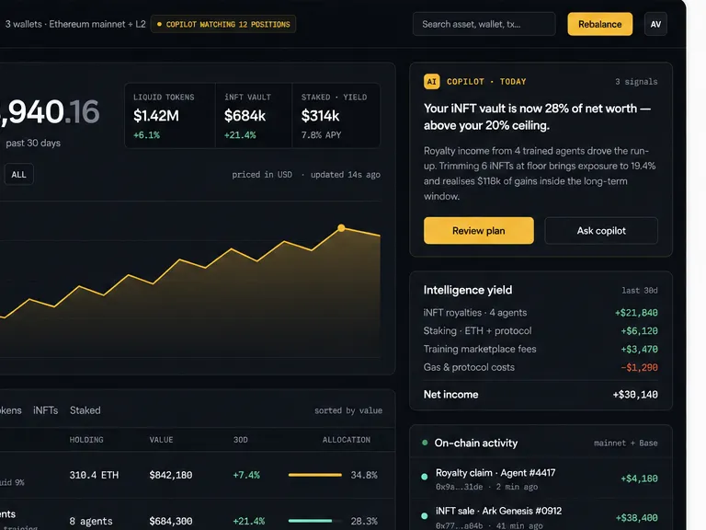
Task: Focus the Search asset, wallet, tx field
Action: pos(484,24)
